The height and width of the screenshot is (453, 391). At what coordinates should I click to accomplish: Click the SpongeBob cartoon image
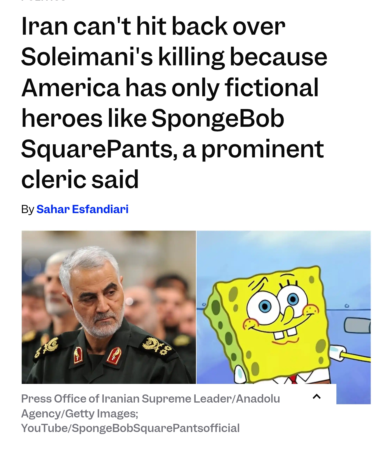283,307
